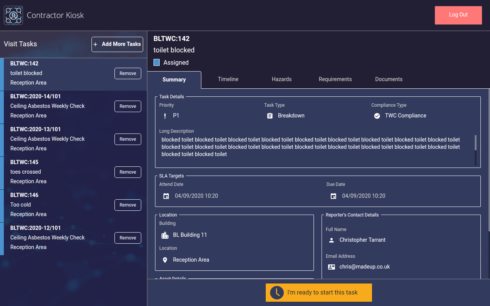The height and width of the screenshot is (306, 490).
Task: Switch to the Timeline tab
Action: (228, 79)
